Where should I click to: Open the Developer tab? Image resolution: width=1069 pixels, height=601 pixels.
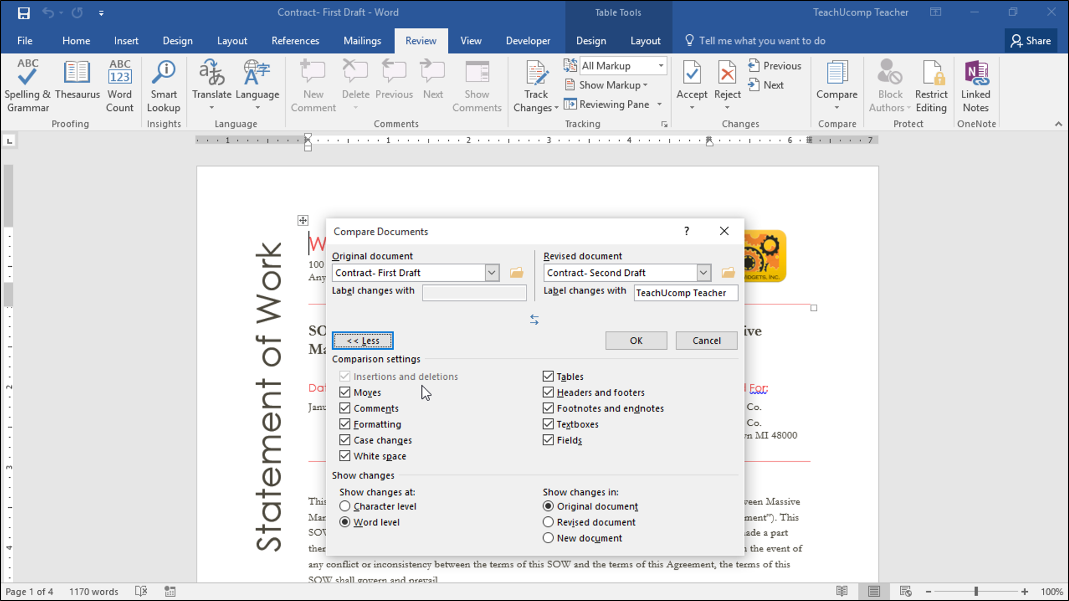coord(528,41)
